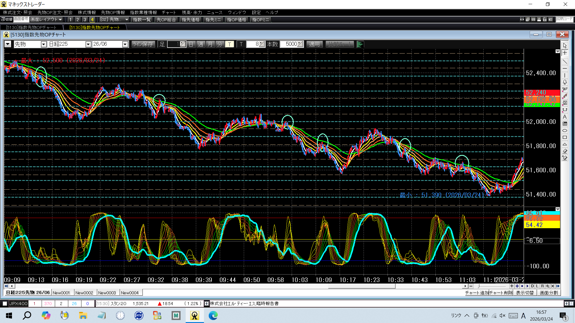Image resolution: width=575 pixels, height=323 pixels.
Task: Toggle the 日 daily timeframe button
Action: (191, 44)
